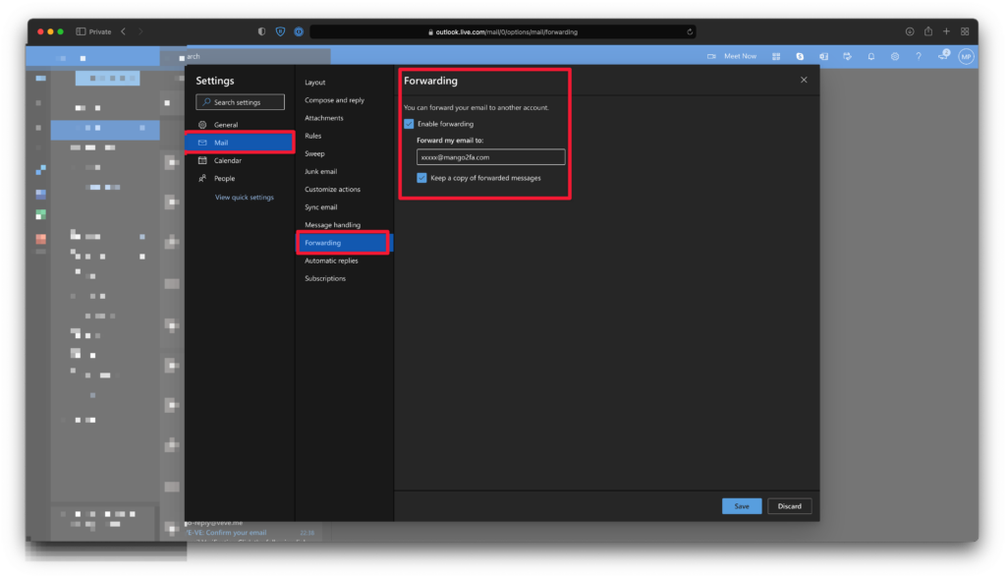Screen dimensions: 1006x578
Task: Open the Calendar settings category
Action: (x=228, y=160)
